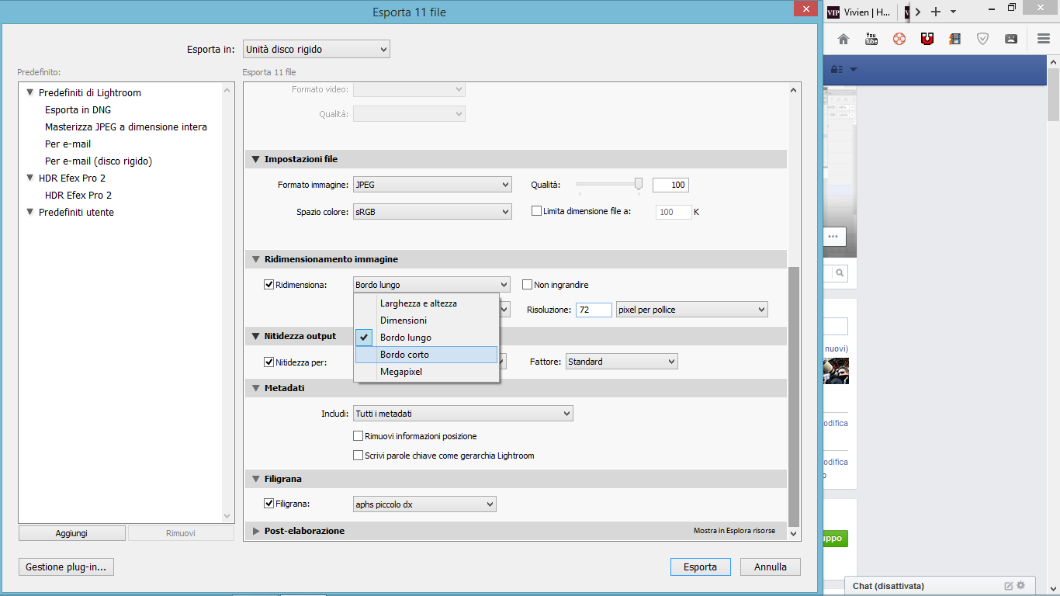
Task: Click the Esporta button
Action: click(x=700, y=567)
